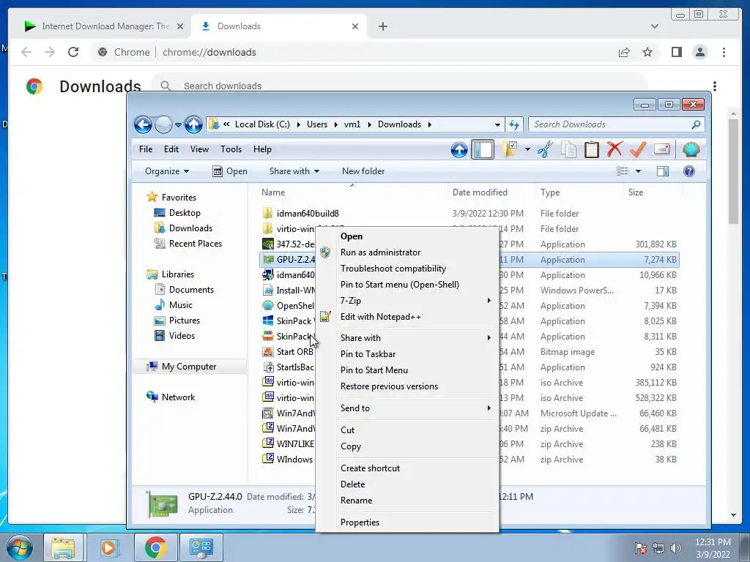Choose Edit with Notepad++
Viewport: 750px width, 562px height.
(x=407, y=317)
